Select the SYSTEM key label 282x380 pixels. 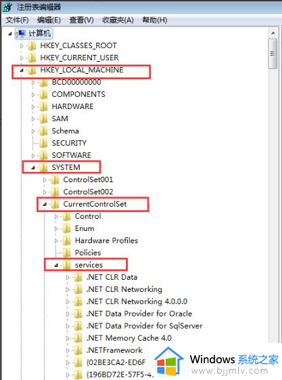click(x=66, y=167)
